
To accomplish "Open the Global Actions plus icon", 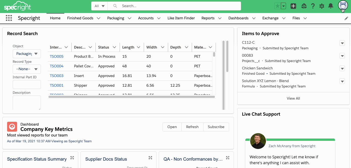I will click(293, 6).
